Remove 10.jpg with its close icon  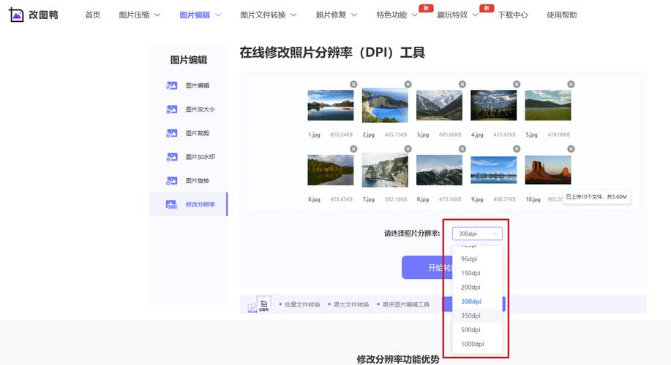[571, 149]
